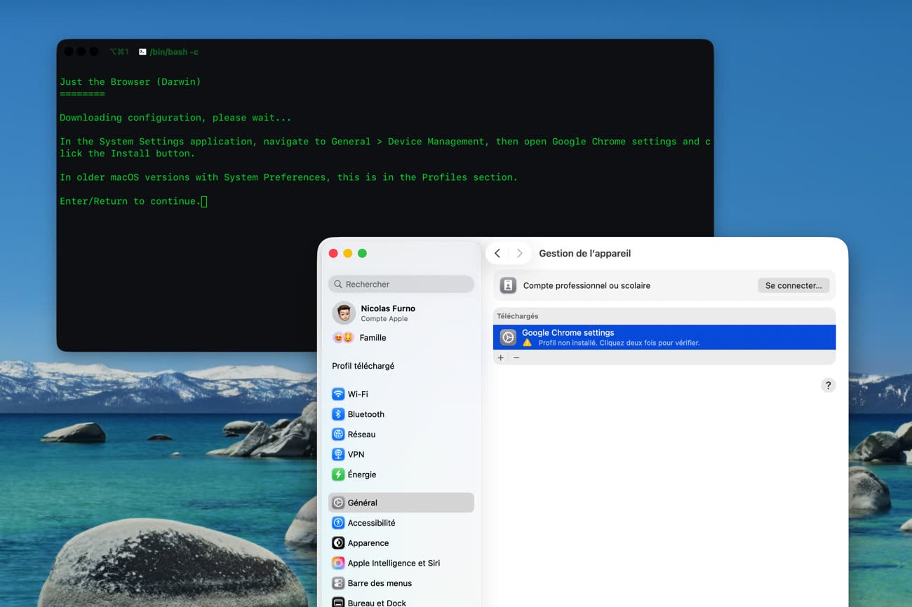Add a profile with the plus button

click(x=501, y=357)
